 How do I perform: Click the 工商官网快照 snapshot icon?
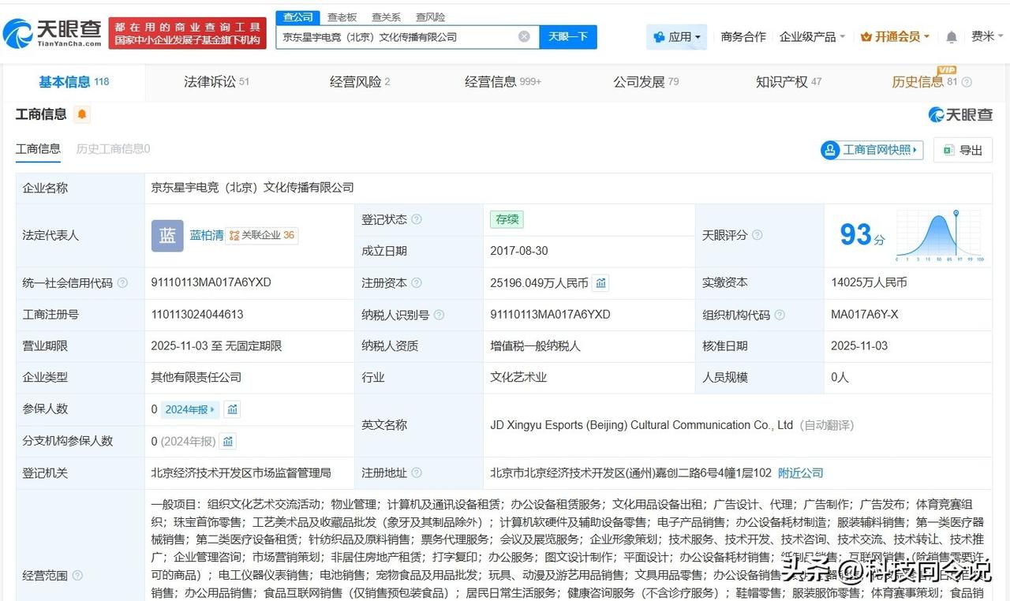point(830,150)
